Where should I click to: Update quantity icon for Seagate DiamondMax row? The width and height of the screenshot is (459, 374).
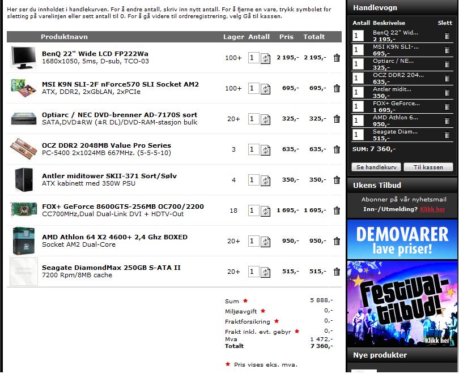coord(266,272)
